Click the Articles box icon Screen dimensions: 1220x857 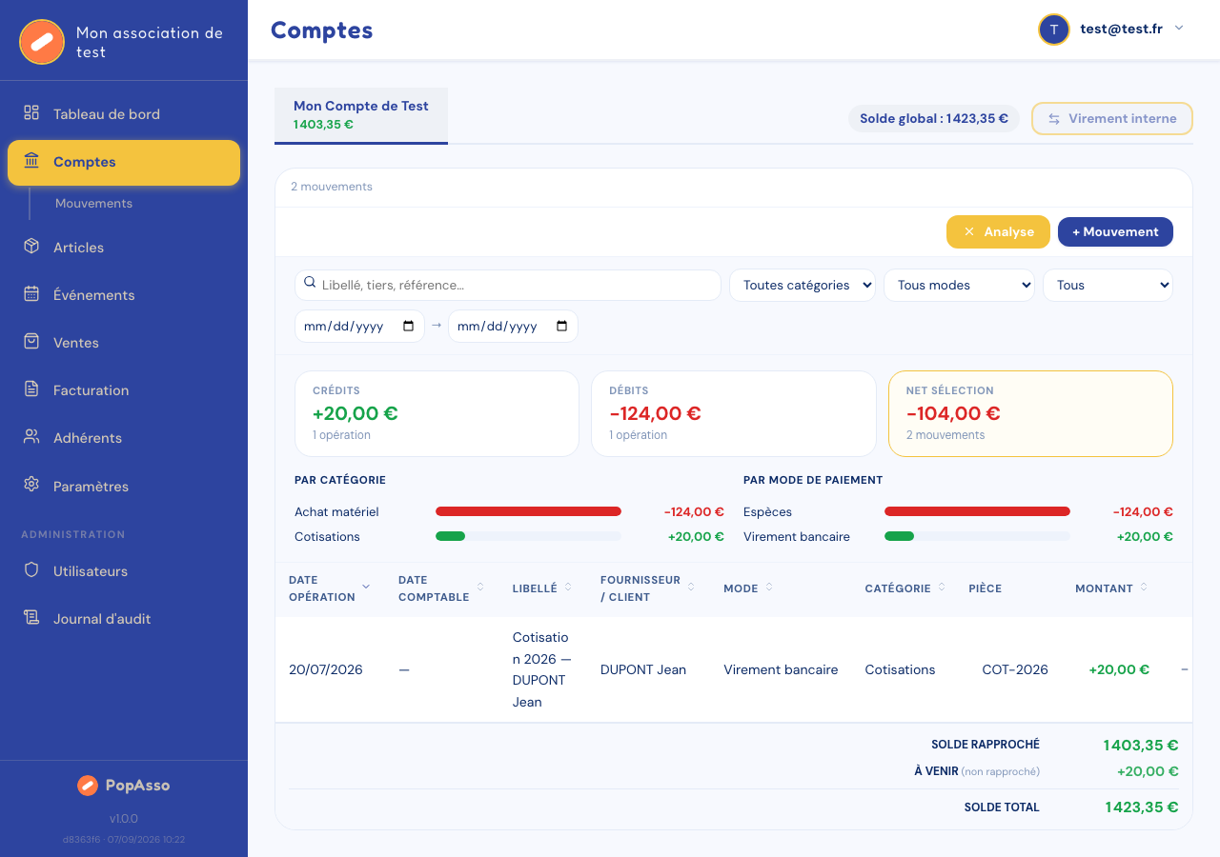[x=31, y=247]
